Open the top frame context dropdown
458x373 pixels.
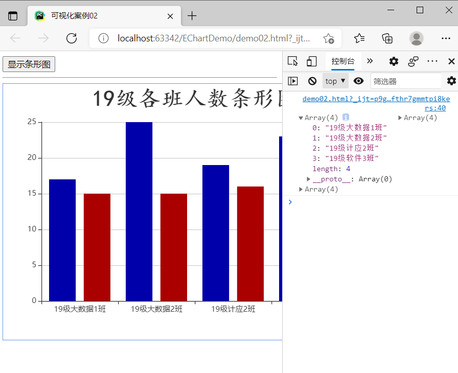click(x=335, y=81)
